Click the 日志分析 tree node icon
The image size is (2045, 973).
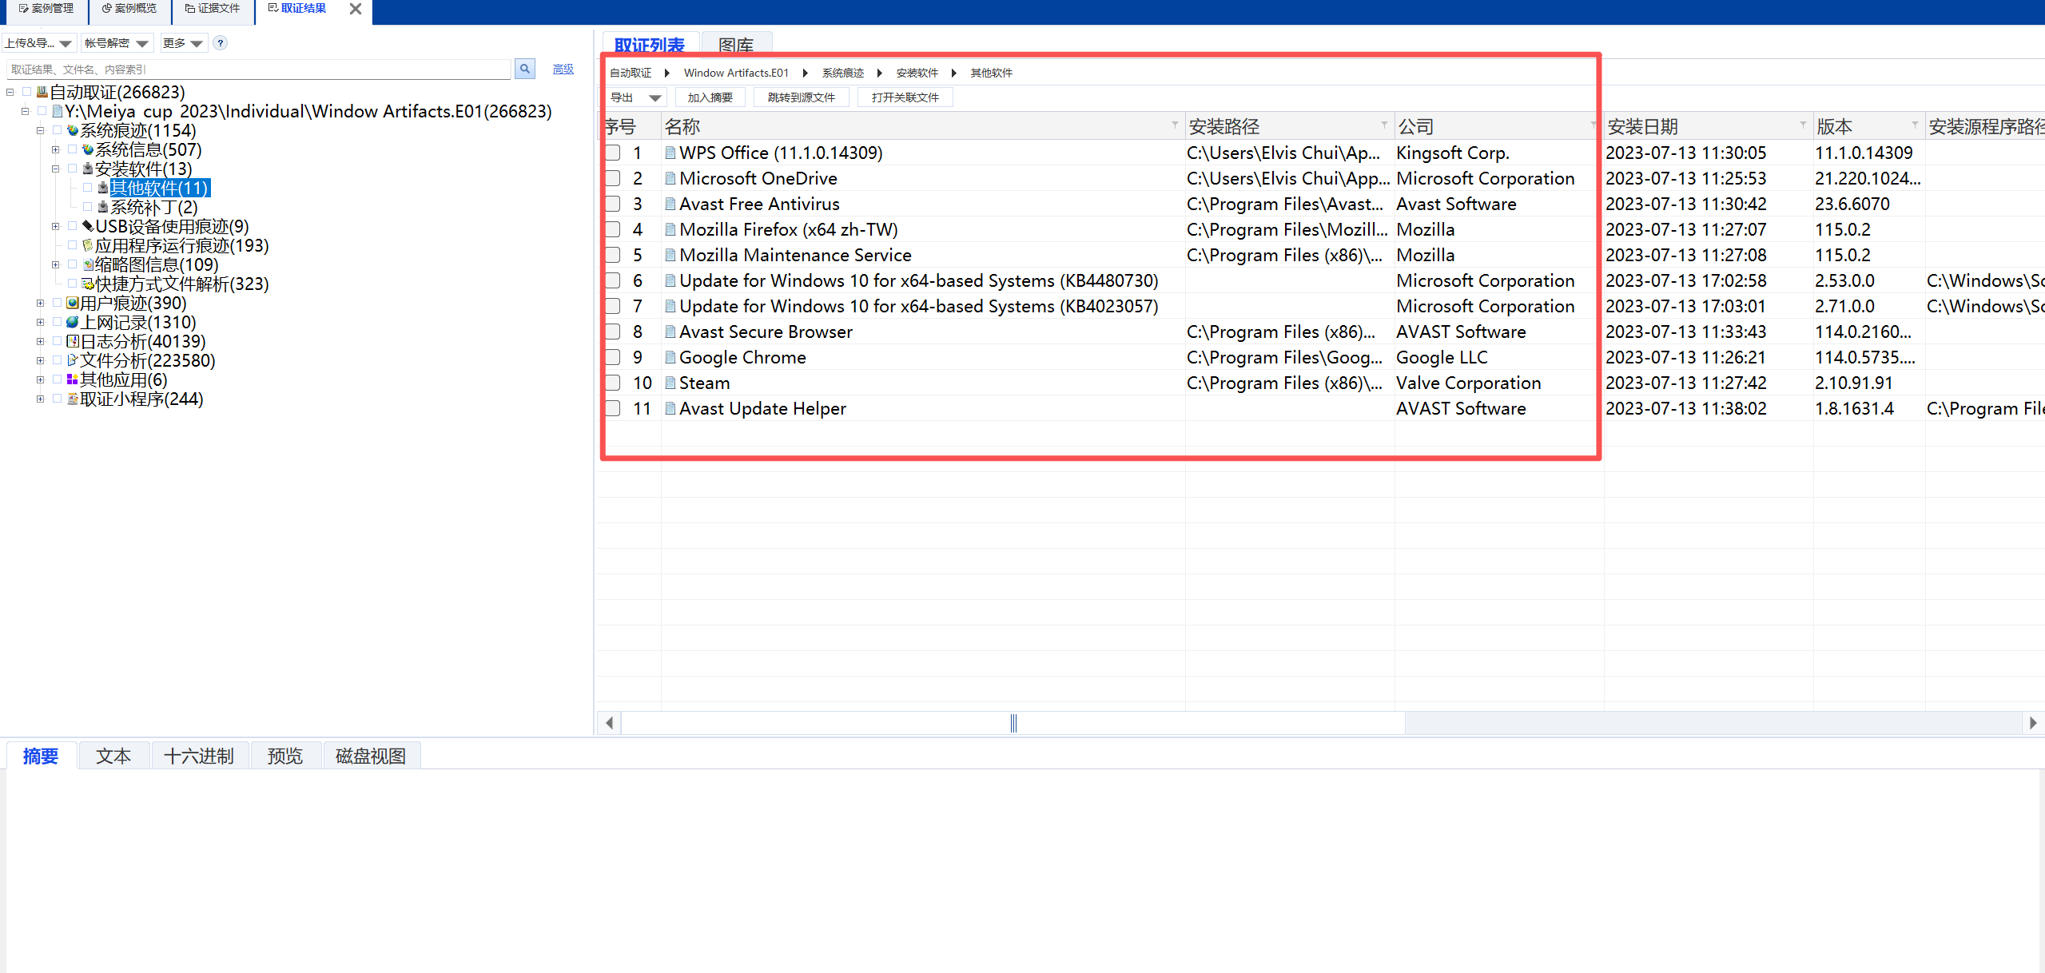pyautogui.click(x=73, y=342)
